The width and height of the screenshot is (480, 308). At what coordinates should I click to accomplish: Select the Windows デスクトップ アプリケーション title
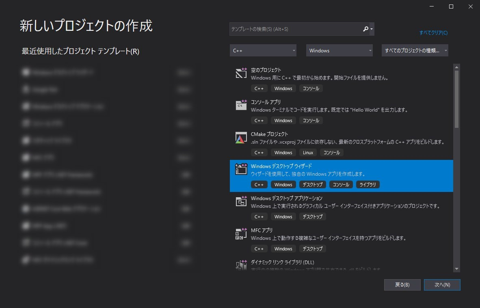(x=287, y=198)
